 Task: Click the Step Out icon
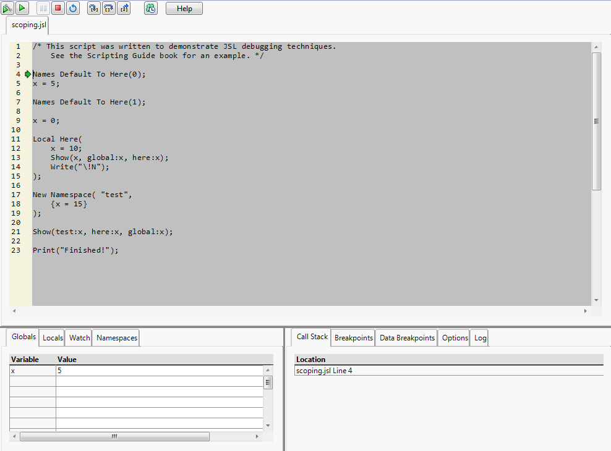click(x=124, y=8)
